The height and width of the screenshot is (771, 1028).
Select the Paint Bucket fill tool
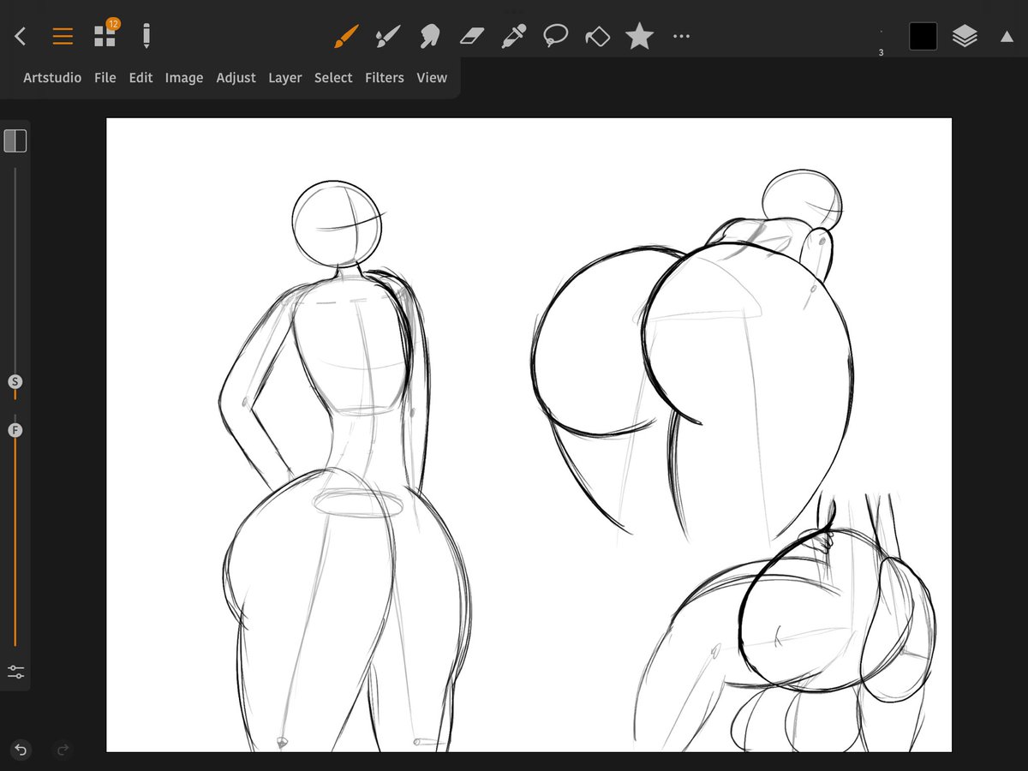(597, 36)
